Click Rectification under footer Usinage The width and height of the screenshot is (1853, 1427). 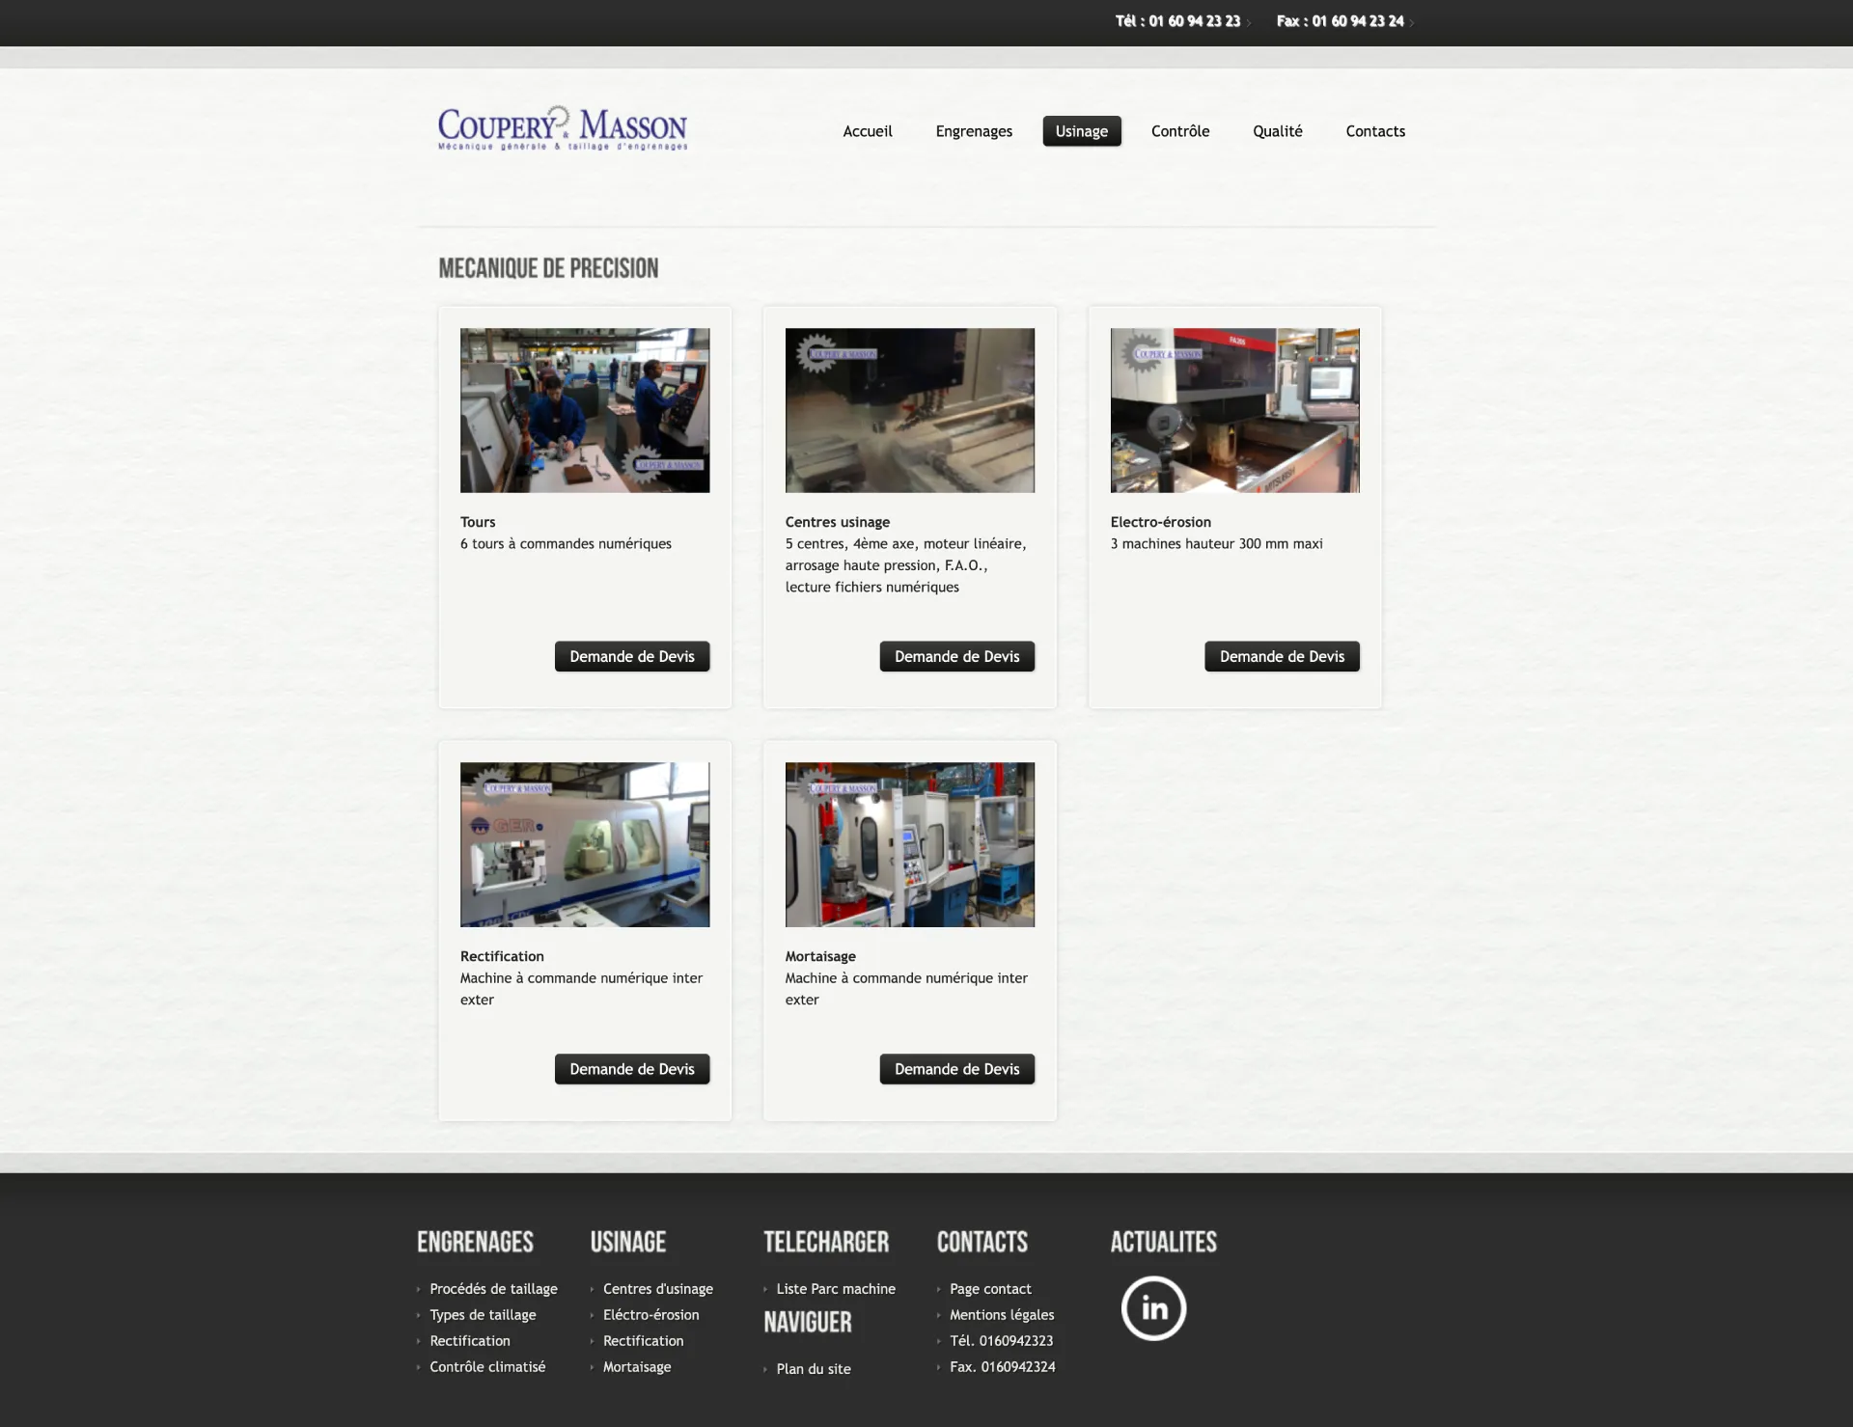point(643,1341)
